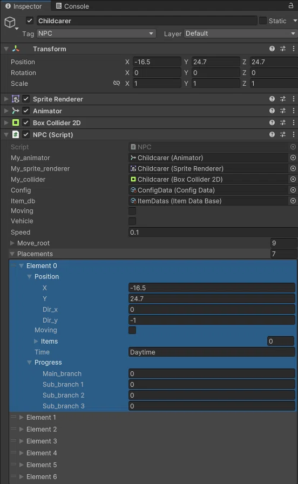Toggle the Scale constrain proportions link icon

point(117,83)
